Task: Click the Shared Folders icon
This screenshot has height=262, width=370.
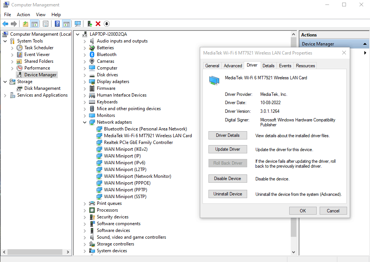Action: 20,61
